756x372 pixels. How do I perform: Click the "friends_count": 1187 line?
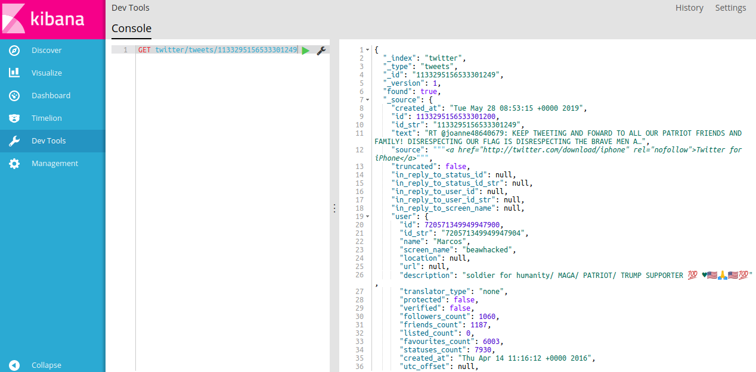pos(445,325)
